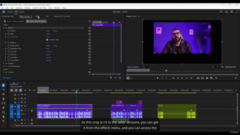This screenshot has width=240, height=135.
Task: Open the File menu
Action: point(2,8)
